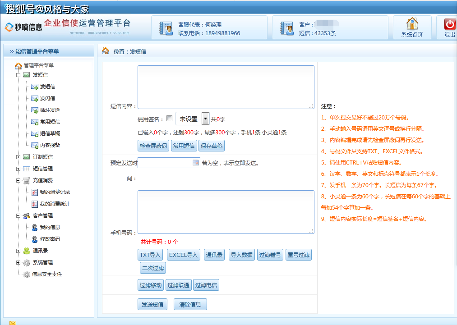Click the home icon beside 位置
This screenshot has width=457, height=325.
coord(106,51)
